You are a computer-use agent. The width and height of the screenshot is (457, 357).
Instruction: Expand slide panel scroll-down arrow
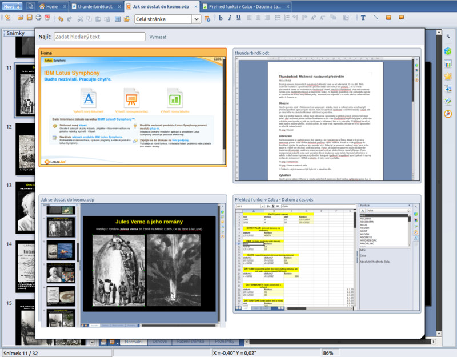pyautogui.click(x=92, y=342)
